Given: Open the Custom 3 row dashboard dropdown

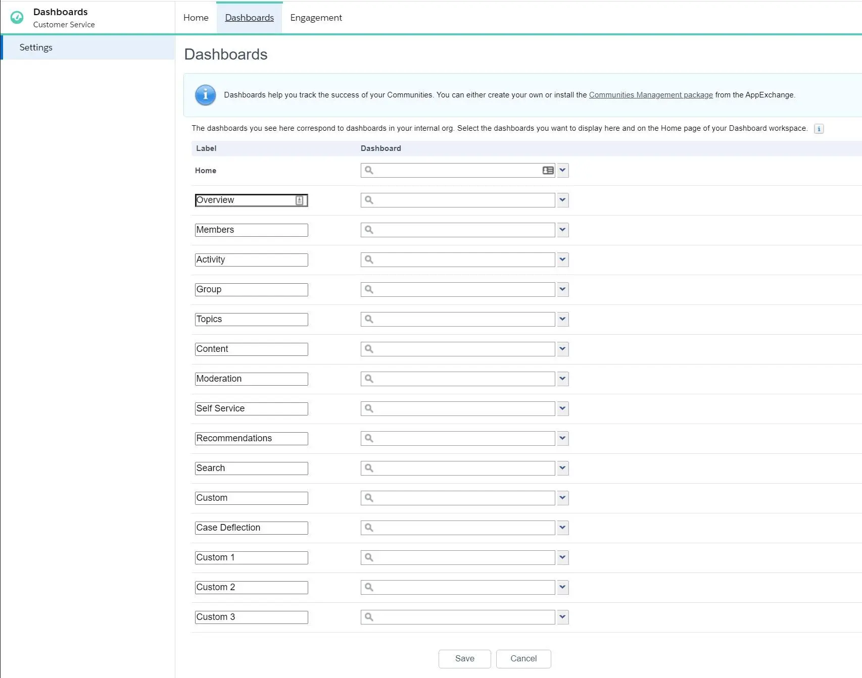Looking at the screenshot, I should (562, 617).
